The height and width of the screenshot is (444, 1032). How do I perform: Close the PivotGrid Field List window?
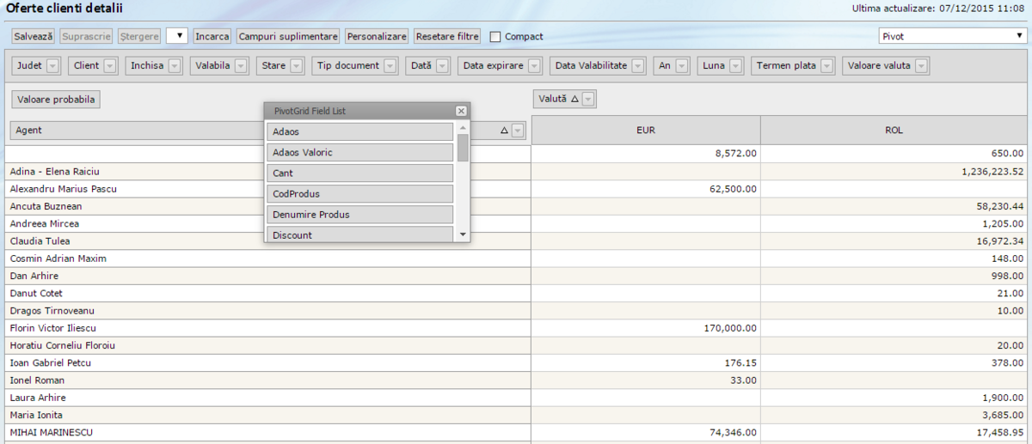461,111
